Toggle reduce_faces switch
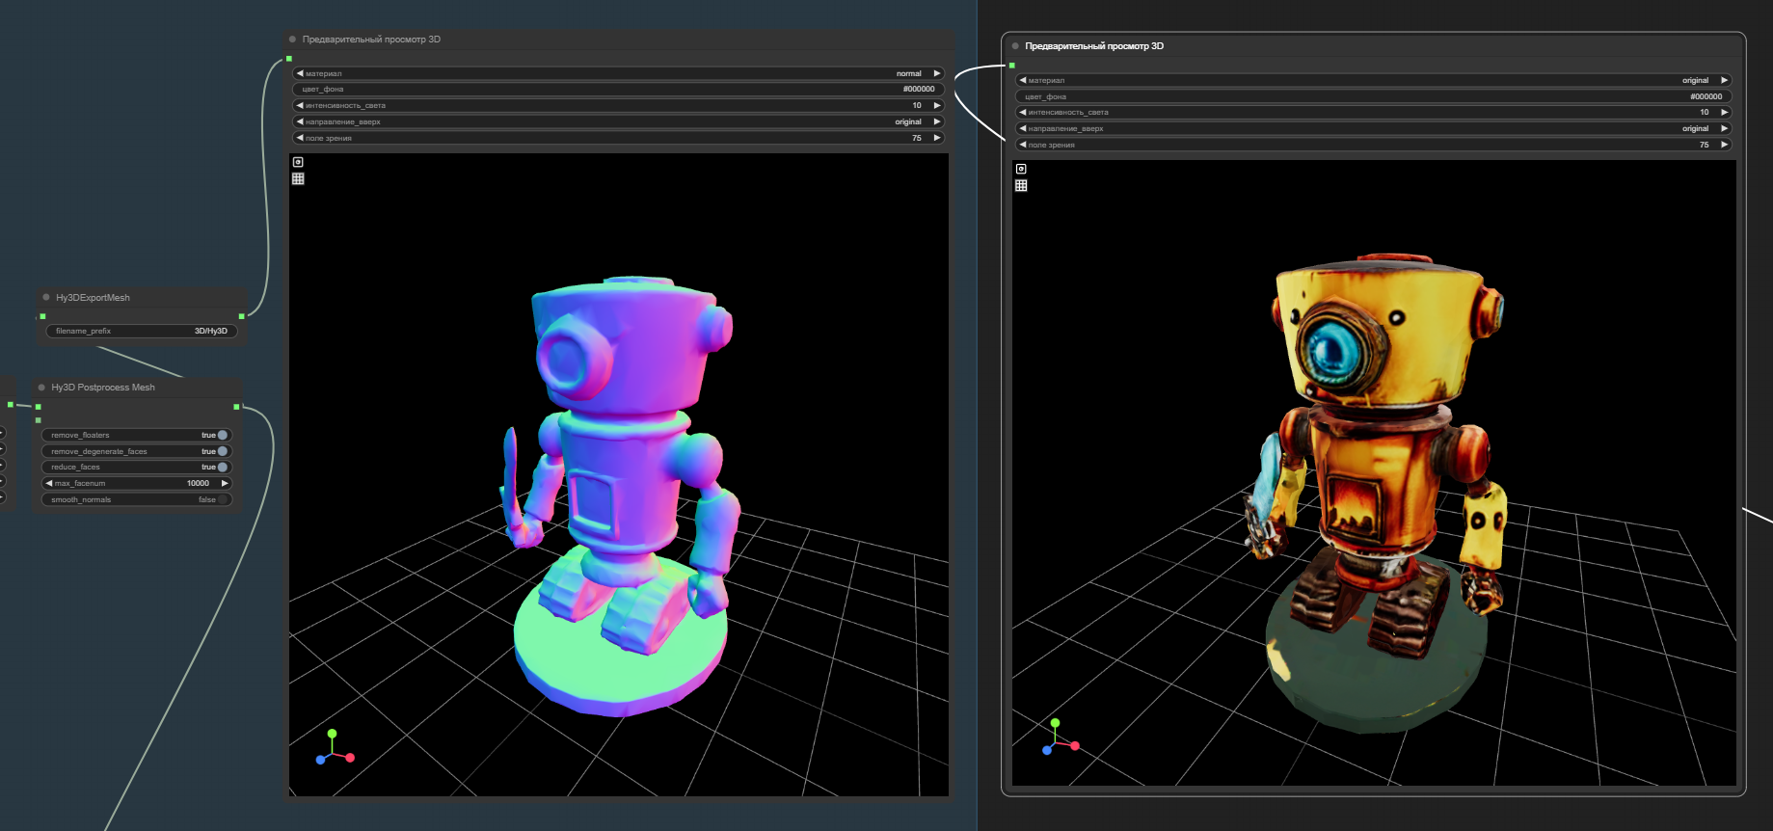The width and height of the screenshot is (1773, 831). coord(223,467)
